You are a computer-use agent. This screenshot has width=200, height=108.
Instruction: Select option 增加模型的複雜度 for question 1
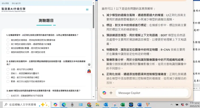click(8, 40)
